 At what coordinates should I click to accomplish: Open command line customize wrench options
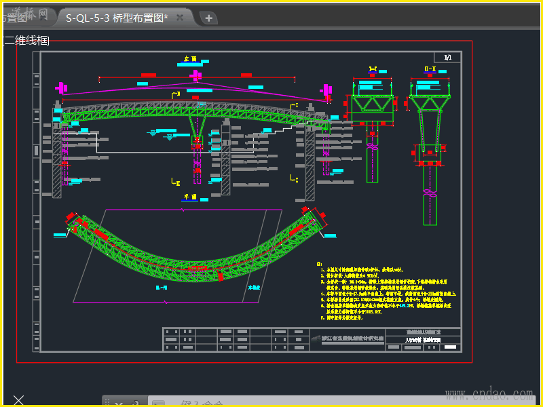point(134,403)
